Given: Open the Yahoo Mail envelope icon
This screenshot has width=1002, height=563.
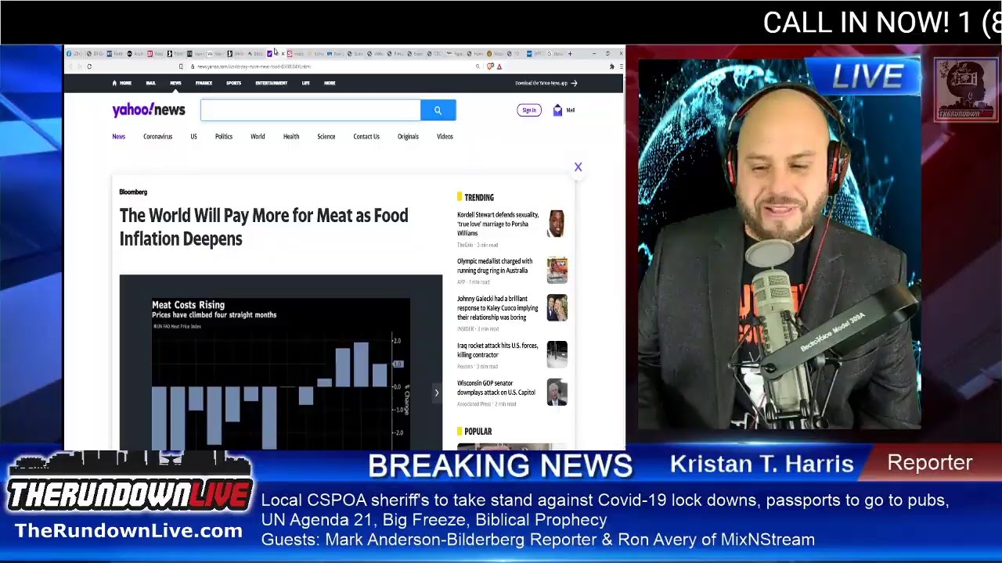Looking at the screenshot, I should (x=557, y=110).
